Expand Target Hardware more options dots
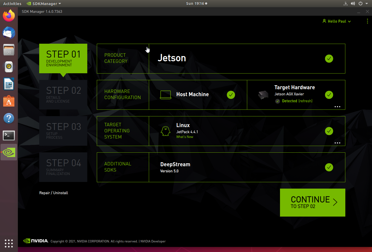372x252 pixels. click(337, 107)
